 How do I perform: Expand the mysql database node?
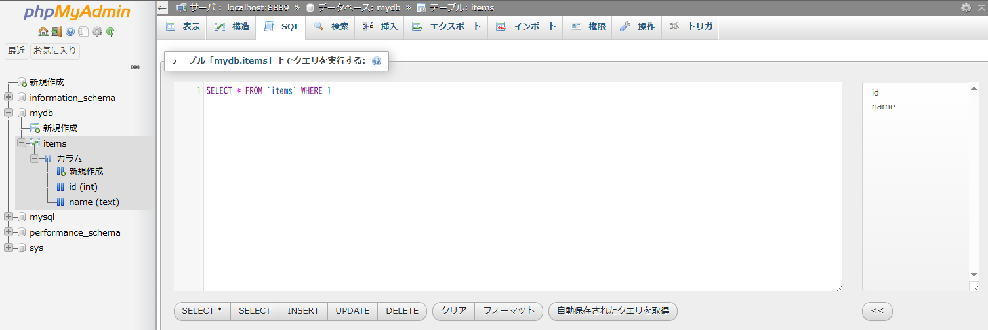[9, 217]
